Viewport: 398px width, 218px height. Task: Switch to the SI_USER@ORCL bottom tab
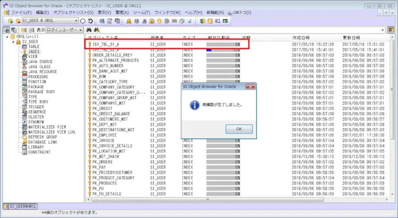pyautogui.click(x=20, y=206)
